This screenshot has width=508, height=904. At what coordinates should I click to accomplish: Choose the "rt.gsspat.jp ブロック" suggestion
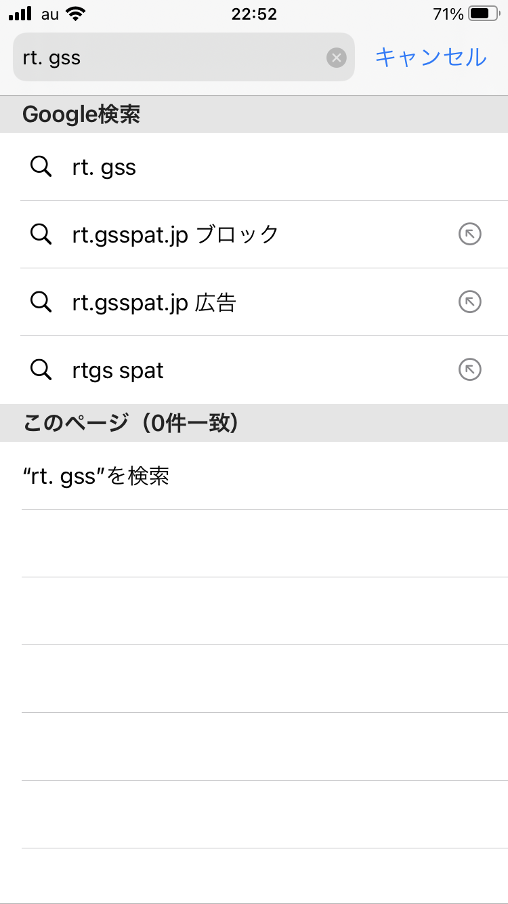coord(175,234)
